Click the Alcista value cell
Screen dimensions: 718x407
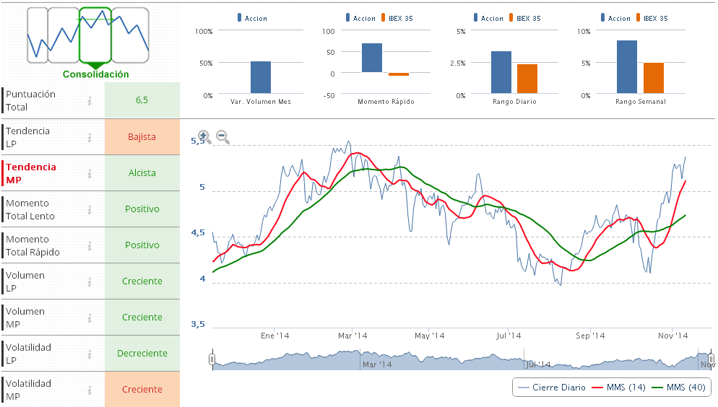click(x=142, y=173)
